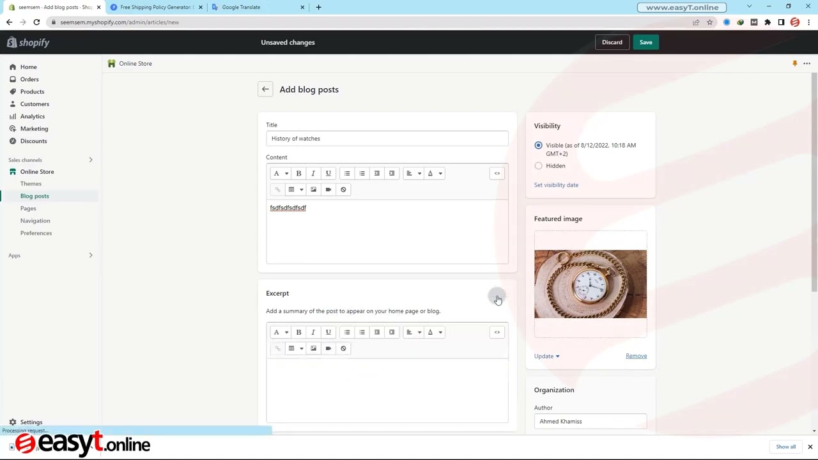Select the Visible visibility option

[538, 146]
